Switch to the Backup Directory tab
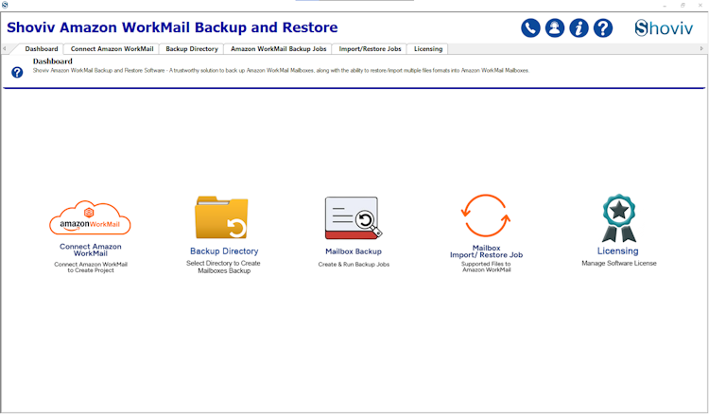Screen dimensions: 709x414 [192, 49]
